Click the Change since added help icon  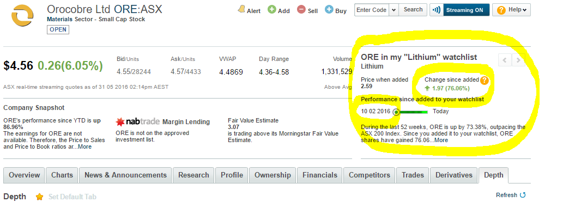pos(484,81)
